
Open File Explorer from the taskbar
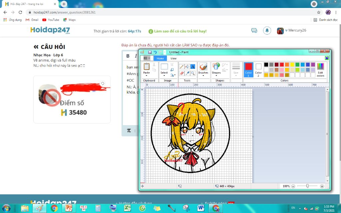coord(25,208)
